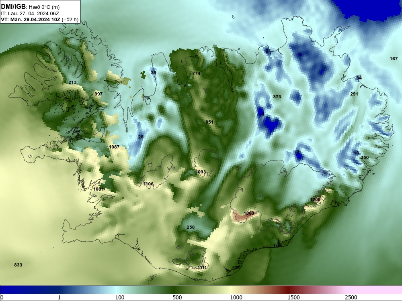Click the 1106 map value
The image size is (402, 301).
point(148,184)
